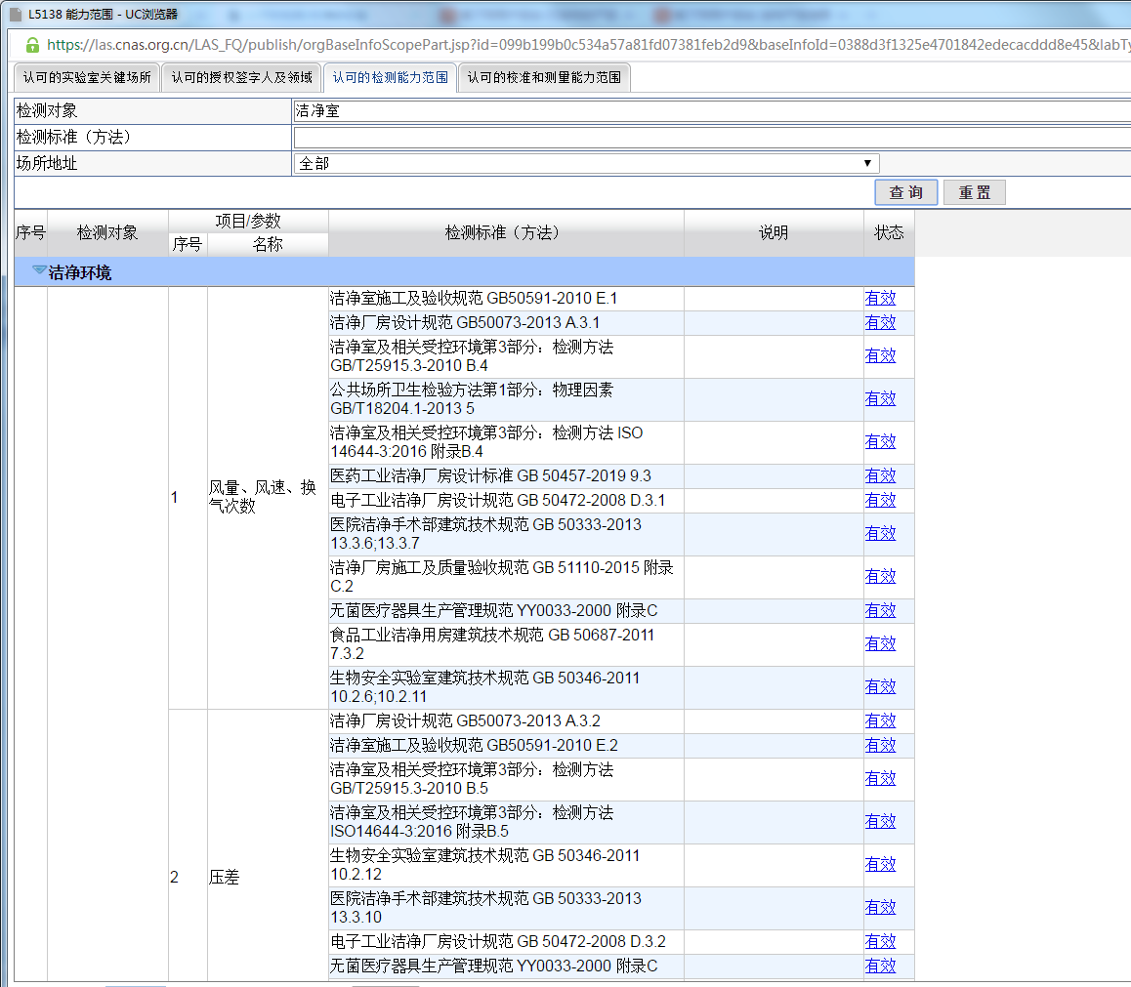The height and width of the screenshot is (987, 1131).
Task: Open the 场所地址 dropdown list
Action: (586, 164)
